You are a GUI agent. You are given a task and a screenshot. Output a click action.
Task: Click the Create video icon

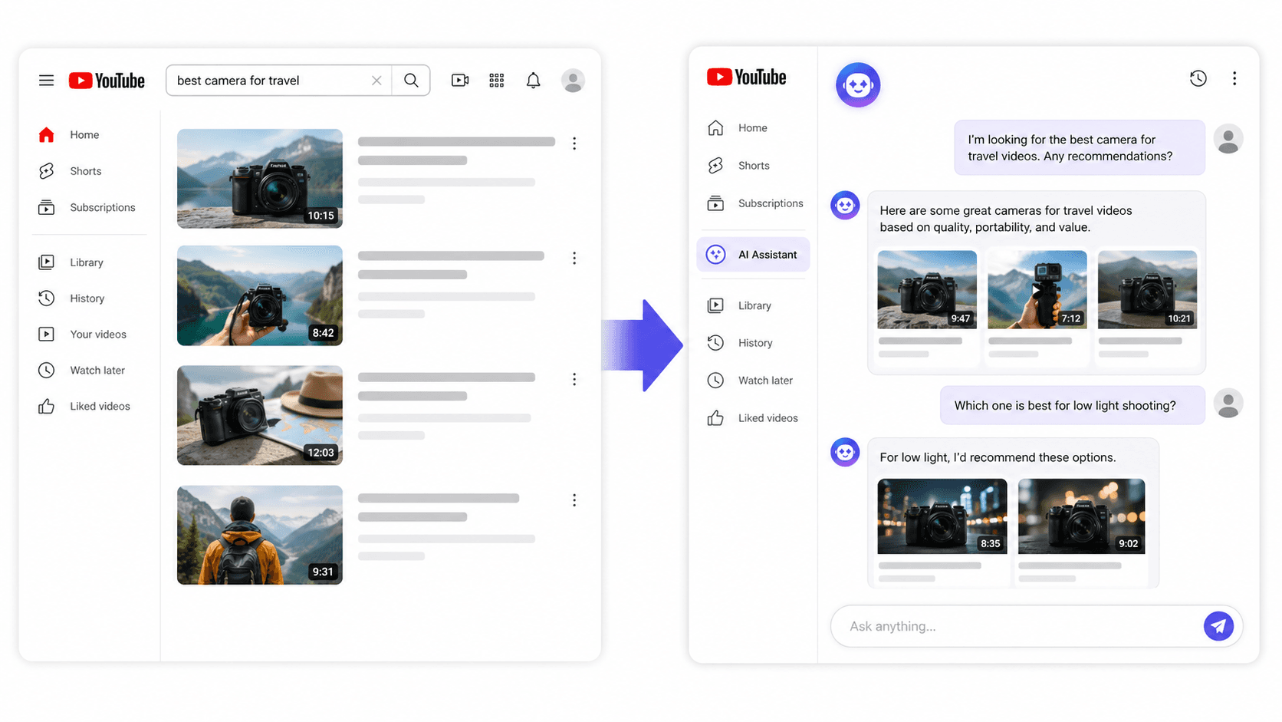459,80
